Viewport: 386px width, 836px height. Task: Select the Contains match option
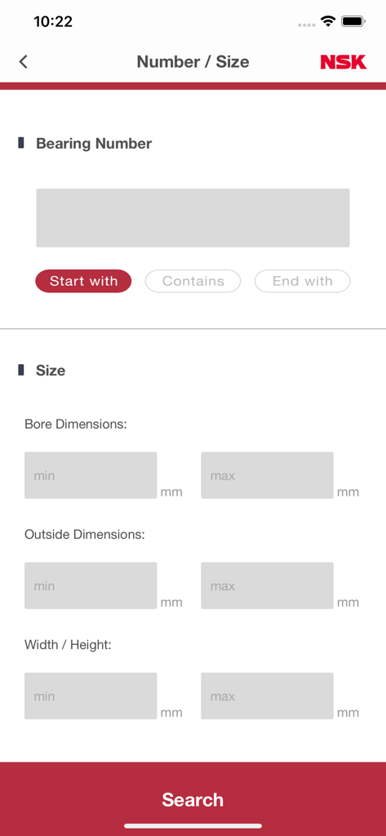(193, 281)
